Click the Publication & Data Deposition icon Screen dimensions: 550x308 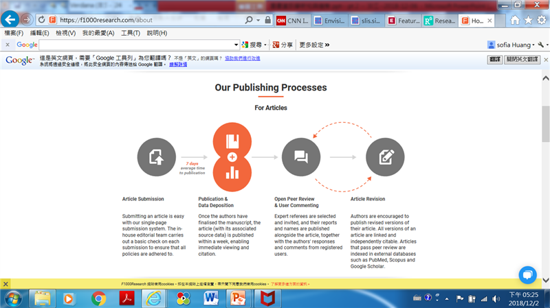232,157
